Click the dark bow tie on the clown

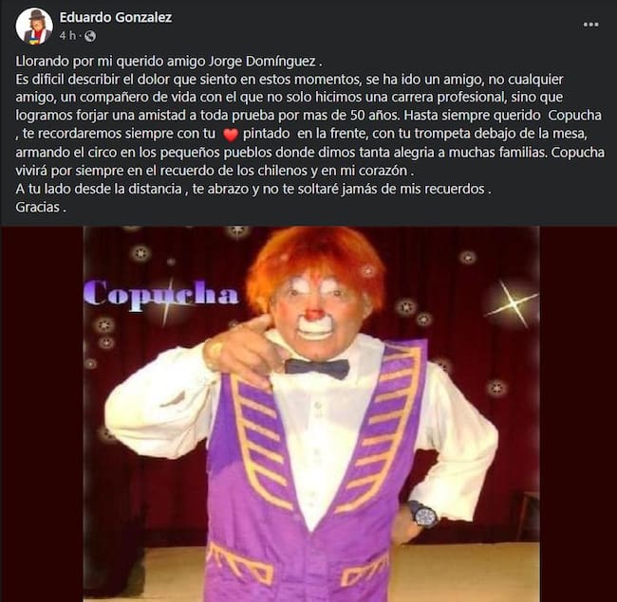coord(316,367)
